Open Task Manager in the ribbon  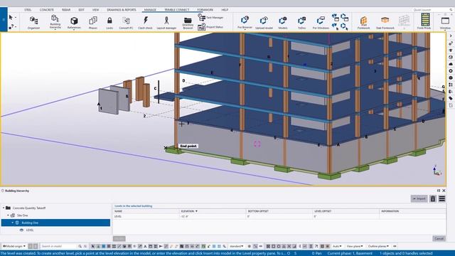[210, 17]
